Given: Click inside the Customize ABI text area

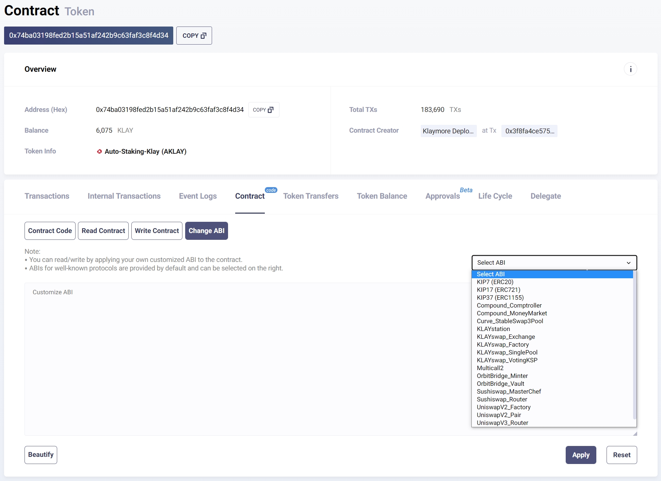Looking at the screenshot, I should click(x=238, y=357).
